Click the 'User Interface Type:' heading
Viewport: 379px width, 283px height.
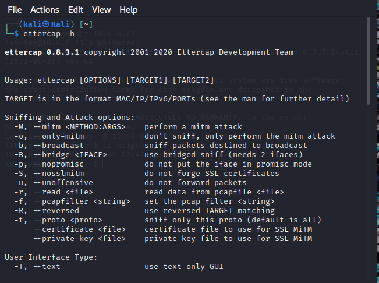pos(51,257)
